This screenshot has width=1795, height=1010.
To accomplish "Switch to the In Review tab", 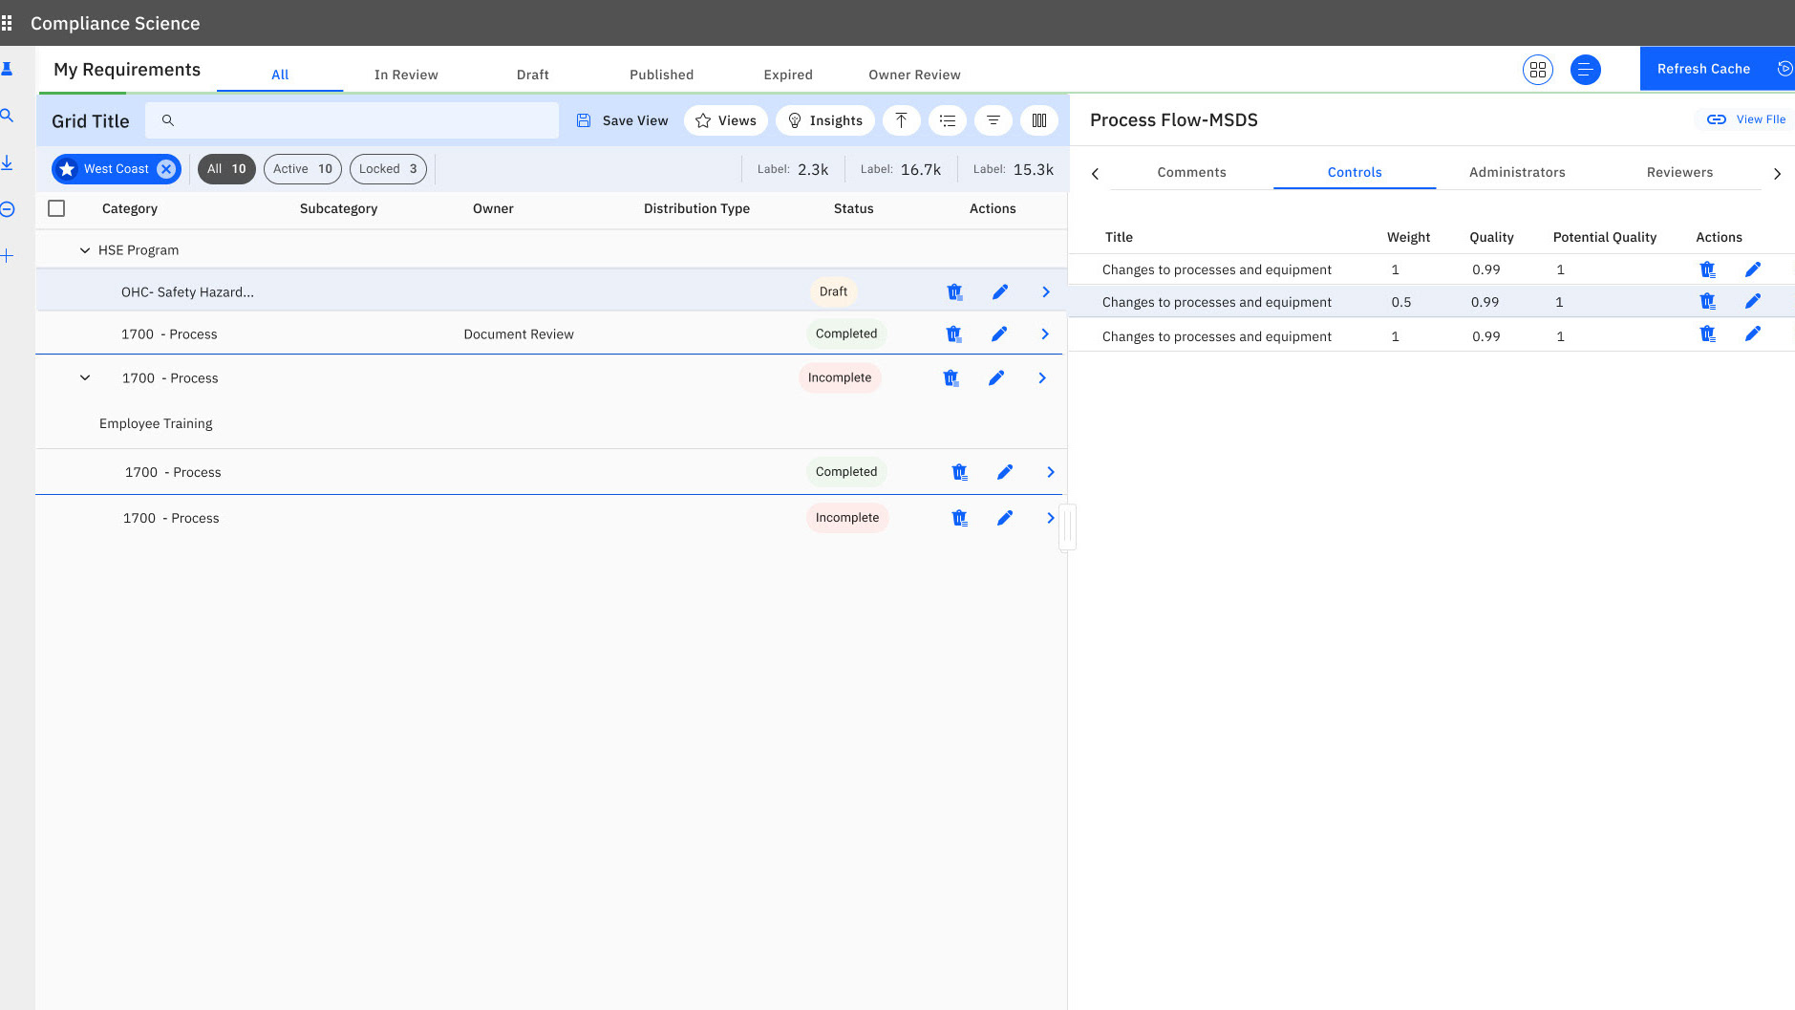I will (x=406, y=75).
